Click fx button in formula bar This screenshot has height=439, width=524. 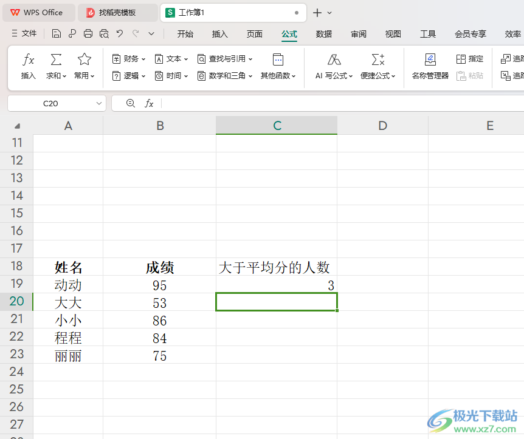[149, 103]
